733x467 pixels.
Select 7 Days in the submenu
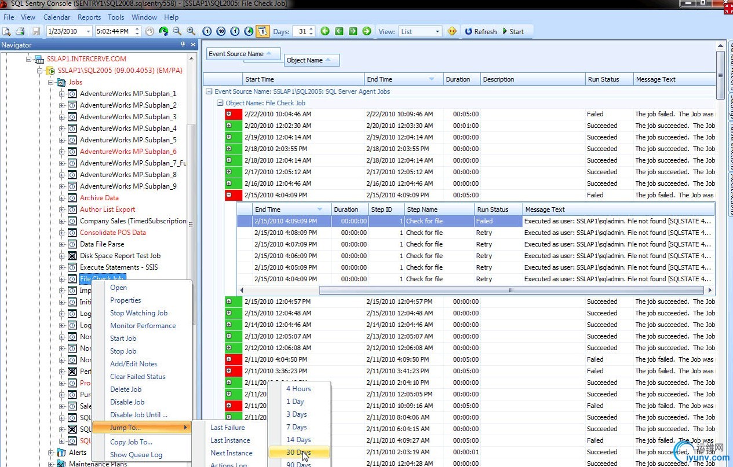click(297, 427)
